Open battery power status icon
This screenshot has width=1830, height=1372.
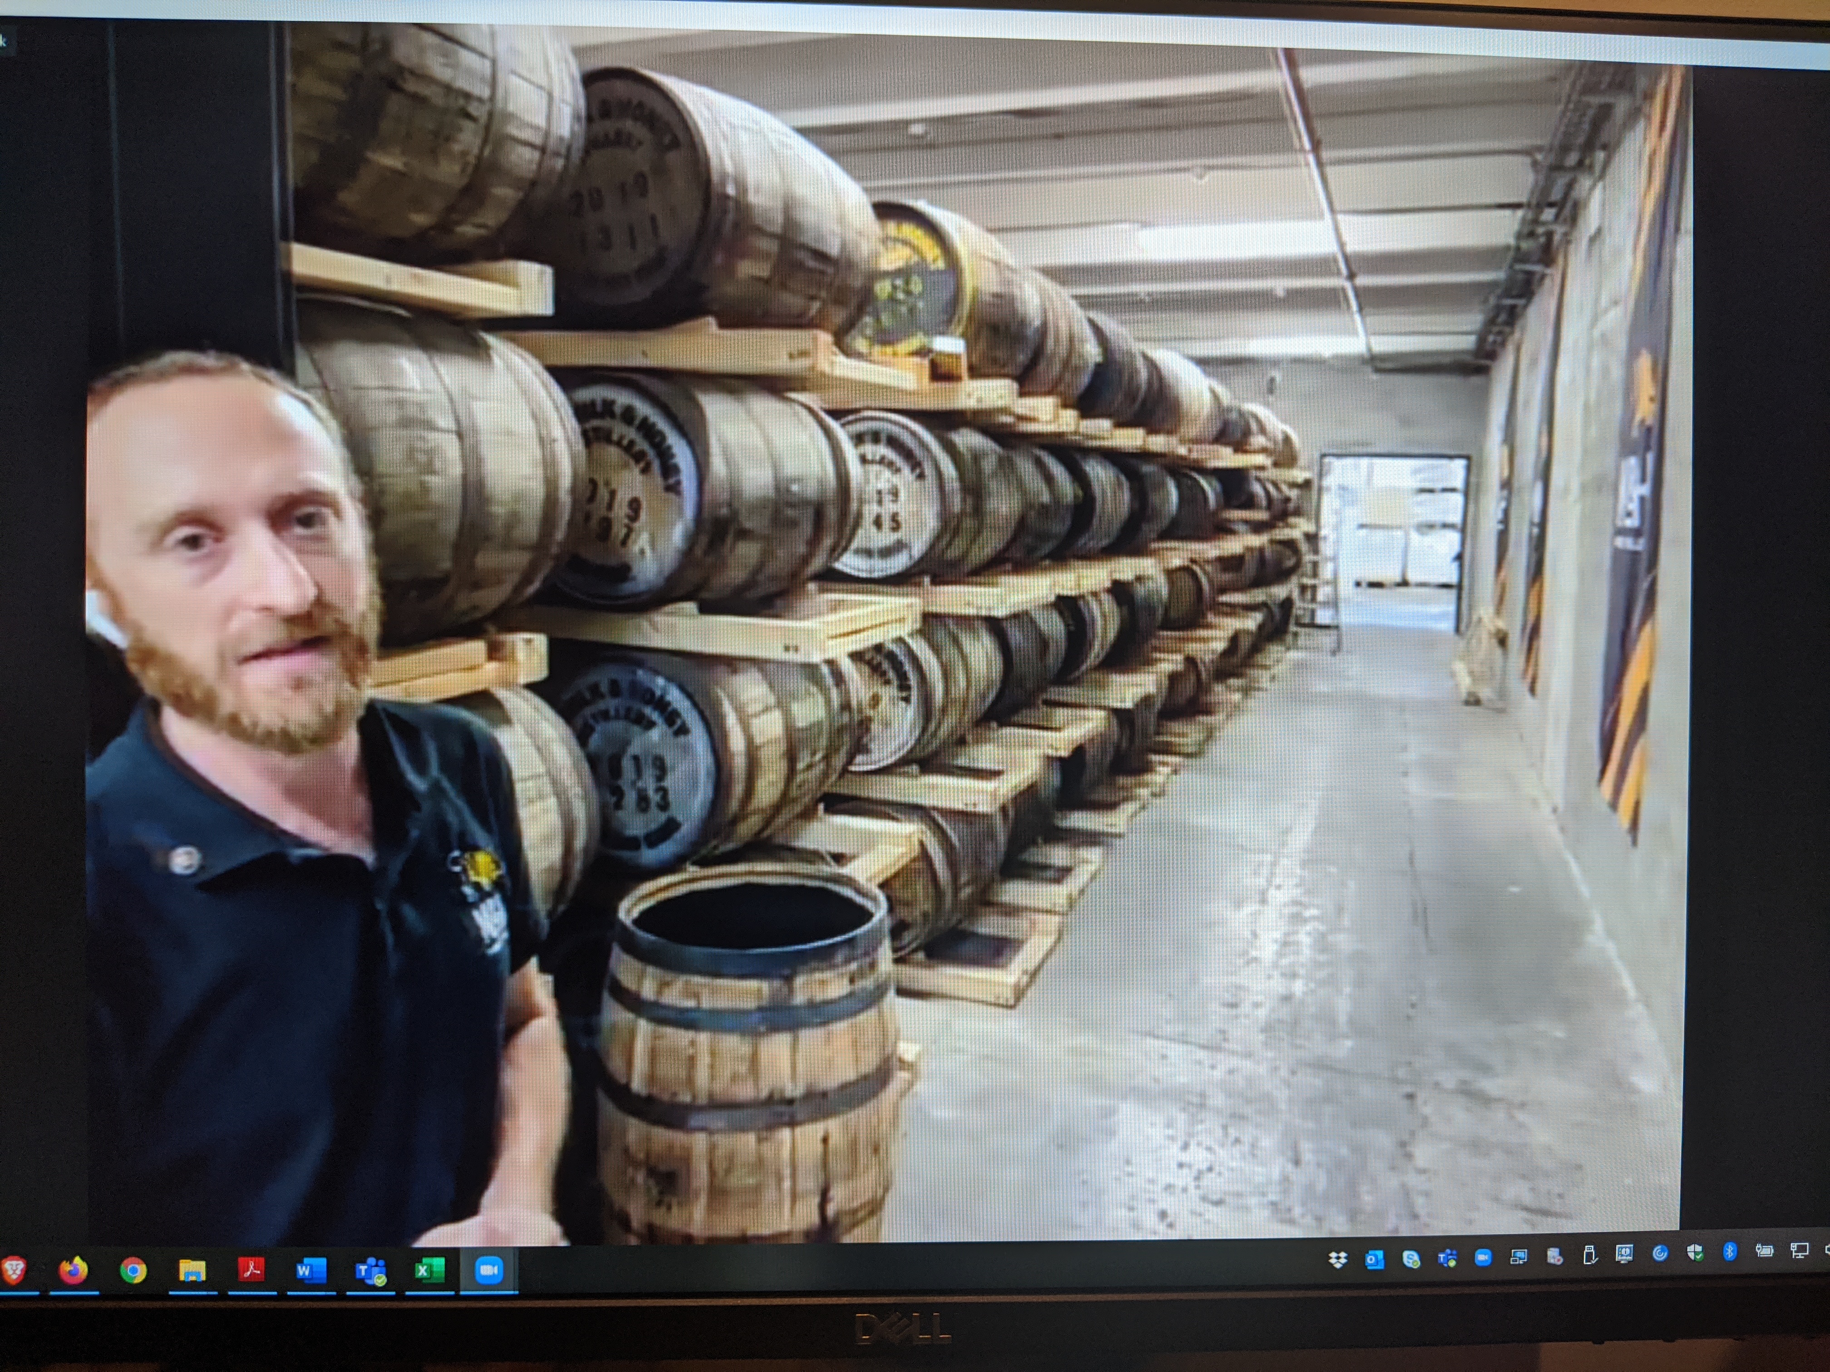pyautogui.click(x=1764, y=1250)
